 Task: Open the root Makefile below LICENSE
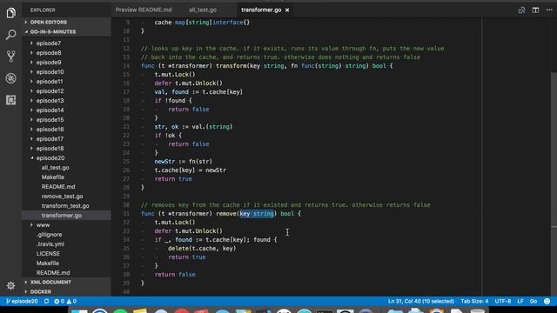tap(66, 263)
